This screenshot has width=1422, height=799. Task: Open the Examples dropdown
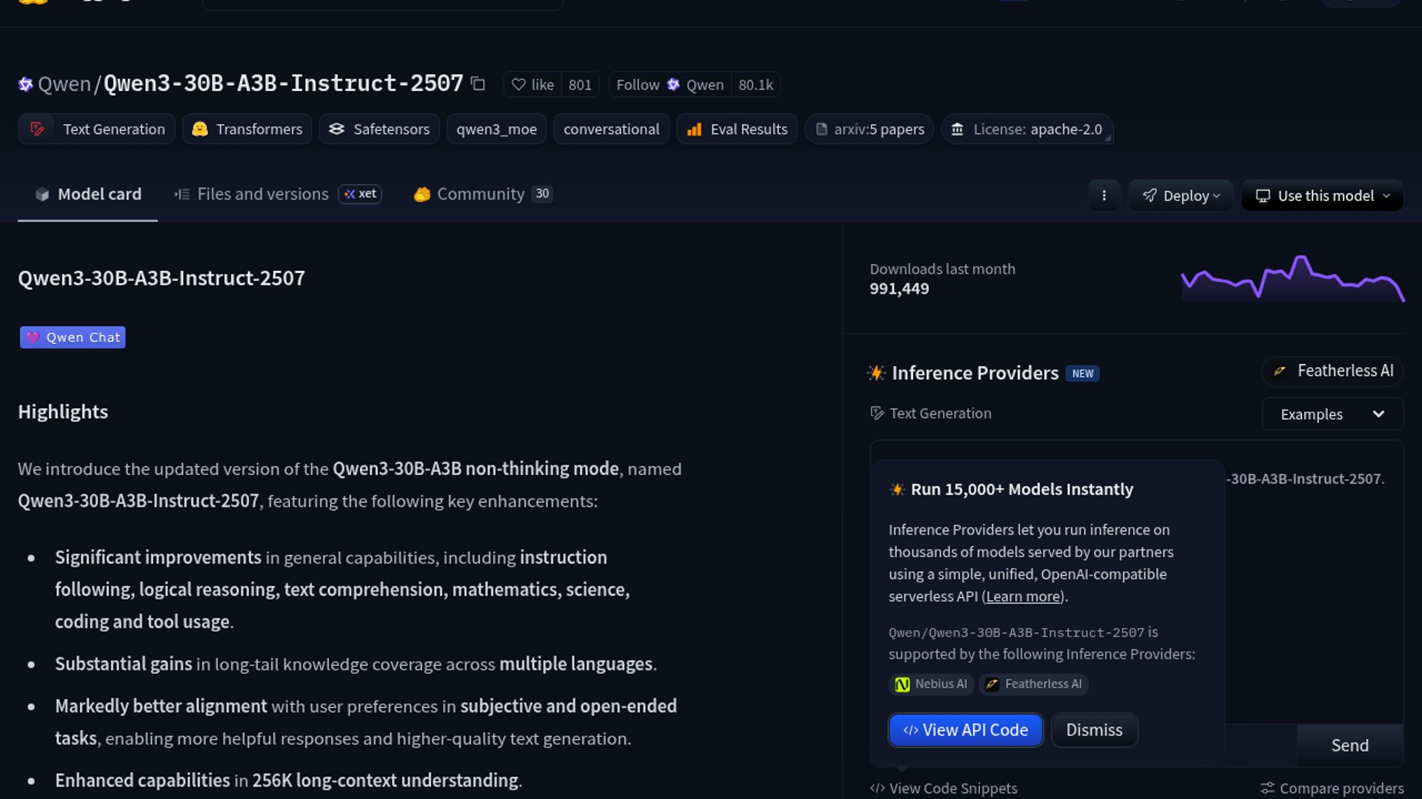(1332, 414)
